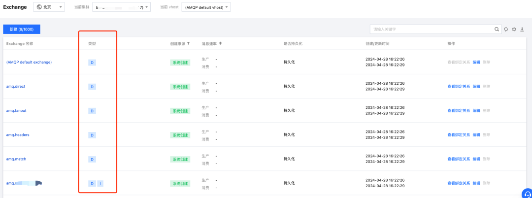Screen dimensions: 532x198
Task: Open table column settings gear
Action: coord(514,30)
